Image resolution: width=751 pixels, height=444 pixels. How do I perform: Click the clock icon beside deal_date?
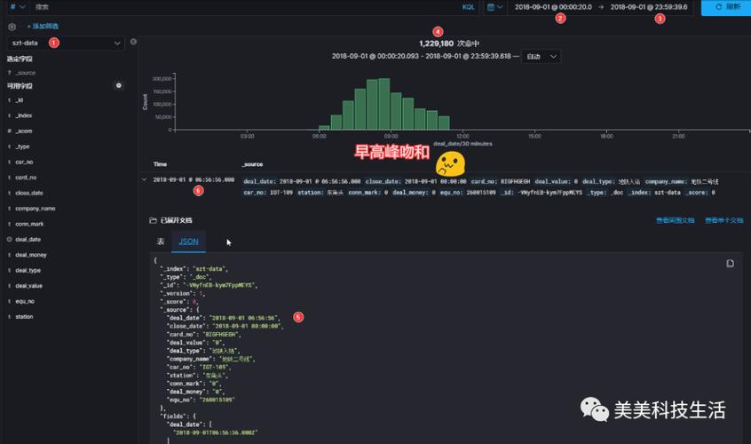tap(9, 239)
